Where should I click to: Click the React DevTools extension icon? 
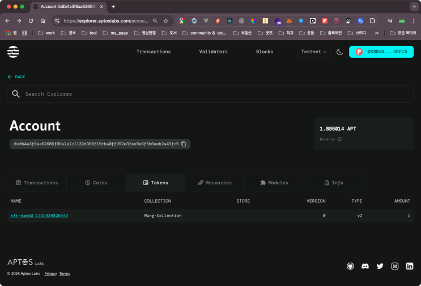229,20
